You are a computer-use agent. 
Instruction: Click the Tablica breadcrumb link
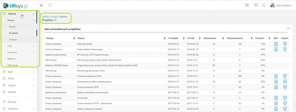(x=45, y=16)
